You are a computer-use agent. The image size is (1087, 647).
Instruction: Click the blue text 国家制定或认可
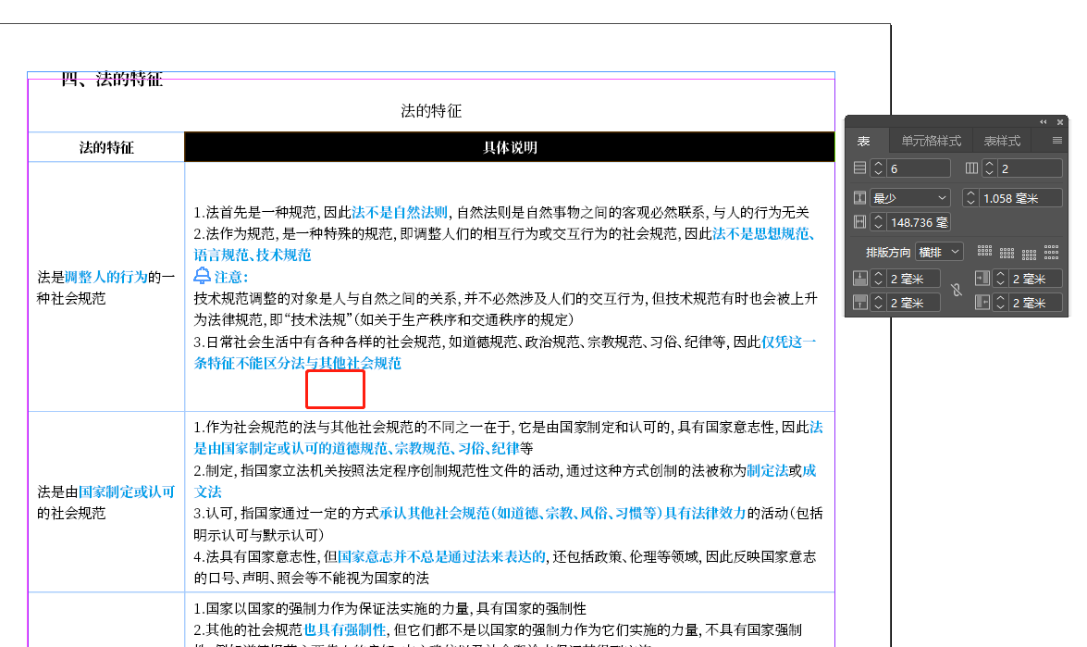127,492
